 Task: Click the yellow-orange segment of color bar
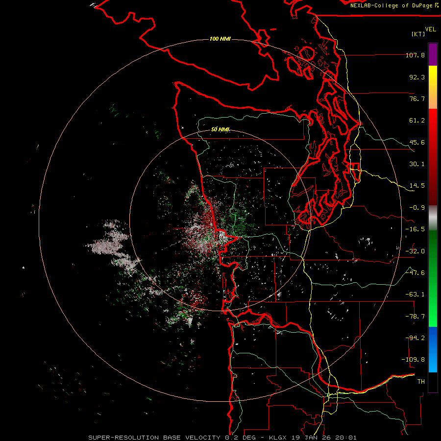433,87
